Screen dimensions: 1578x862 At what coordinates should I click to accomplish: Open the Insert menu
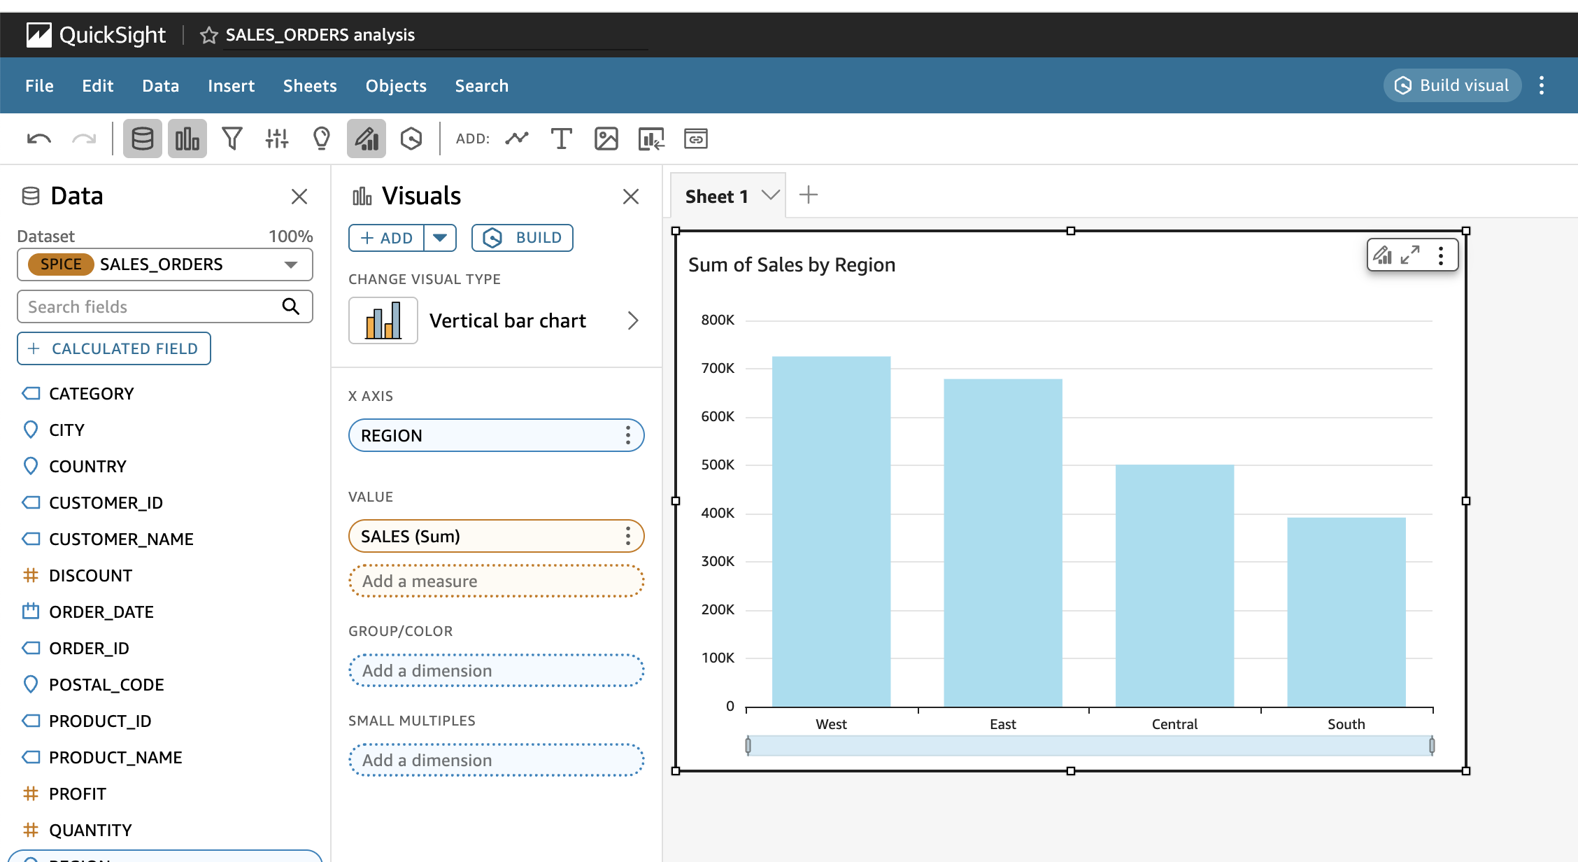(x=231, y=86)
